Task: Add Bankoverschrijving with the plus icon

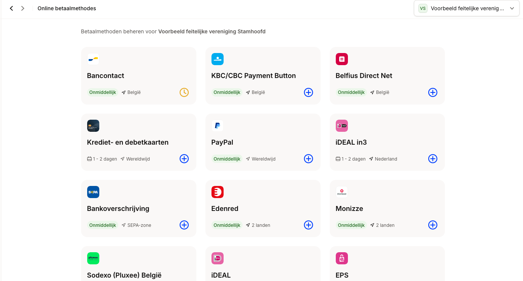Action: pos(184,225)
